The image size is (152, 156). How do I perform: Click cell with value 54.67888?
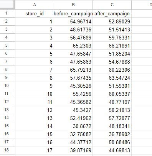(112, 62)
